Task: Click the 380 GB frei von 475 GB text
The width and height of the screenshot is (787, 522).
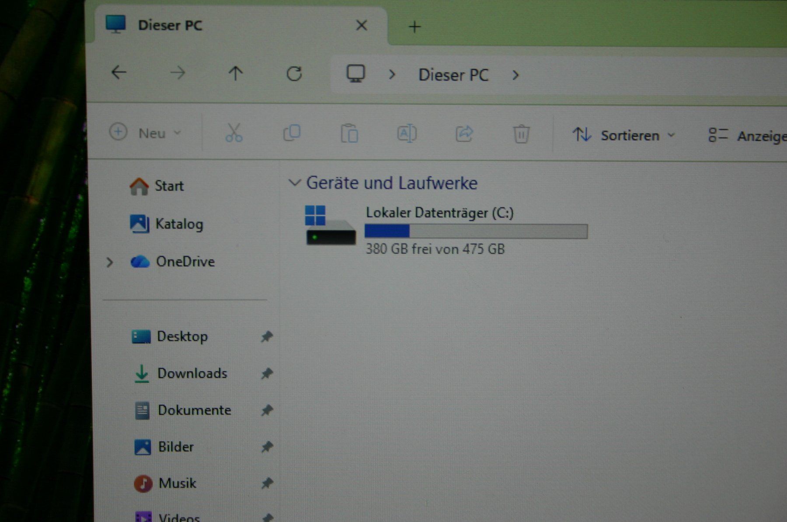Action: (x=435, y=249)
